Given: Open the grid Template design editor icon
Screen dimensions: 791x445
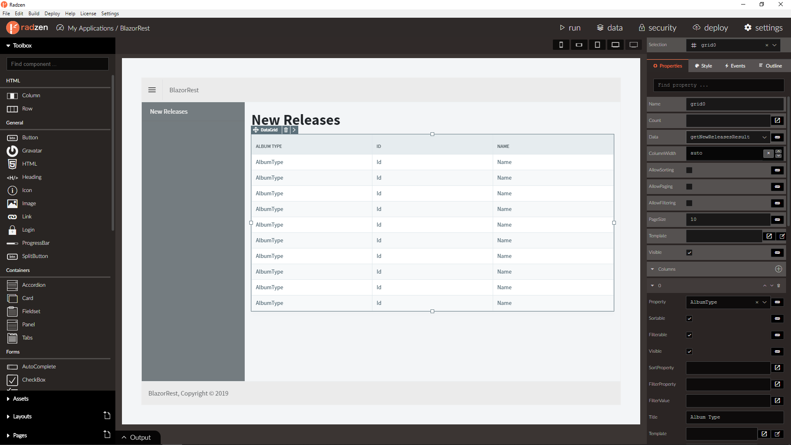Looking at the screenshot, I should point(782,236).
